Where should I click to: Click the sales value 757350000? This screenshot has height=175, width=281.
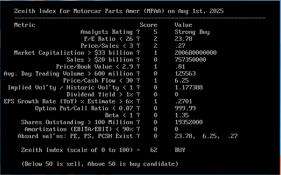(x=190, y=59)
